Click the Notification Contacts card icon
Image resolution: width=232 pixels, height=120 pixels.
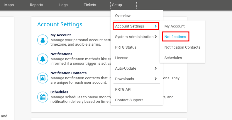43,78
